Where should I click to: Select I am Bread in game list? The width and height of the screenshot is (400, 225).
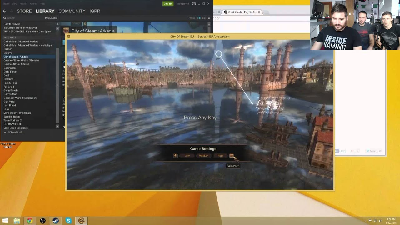click(x=10, y=105)
